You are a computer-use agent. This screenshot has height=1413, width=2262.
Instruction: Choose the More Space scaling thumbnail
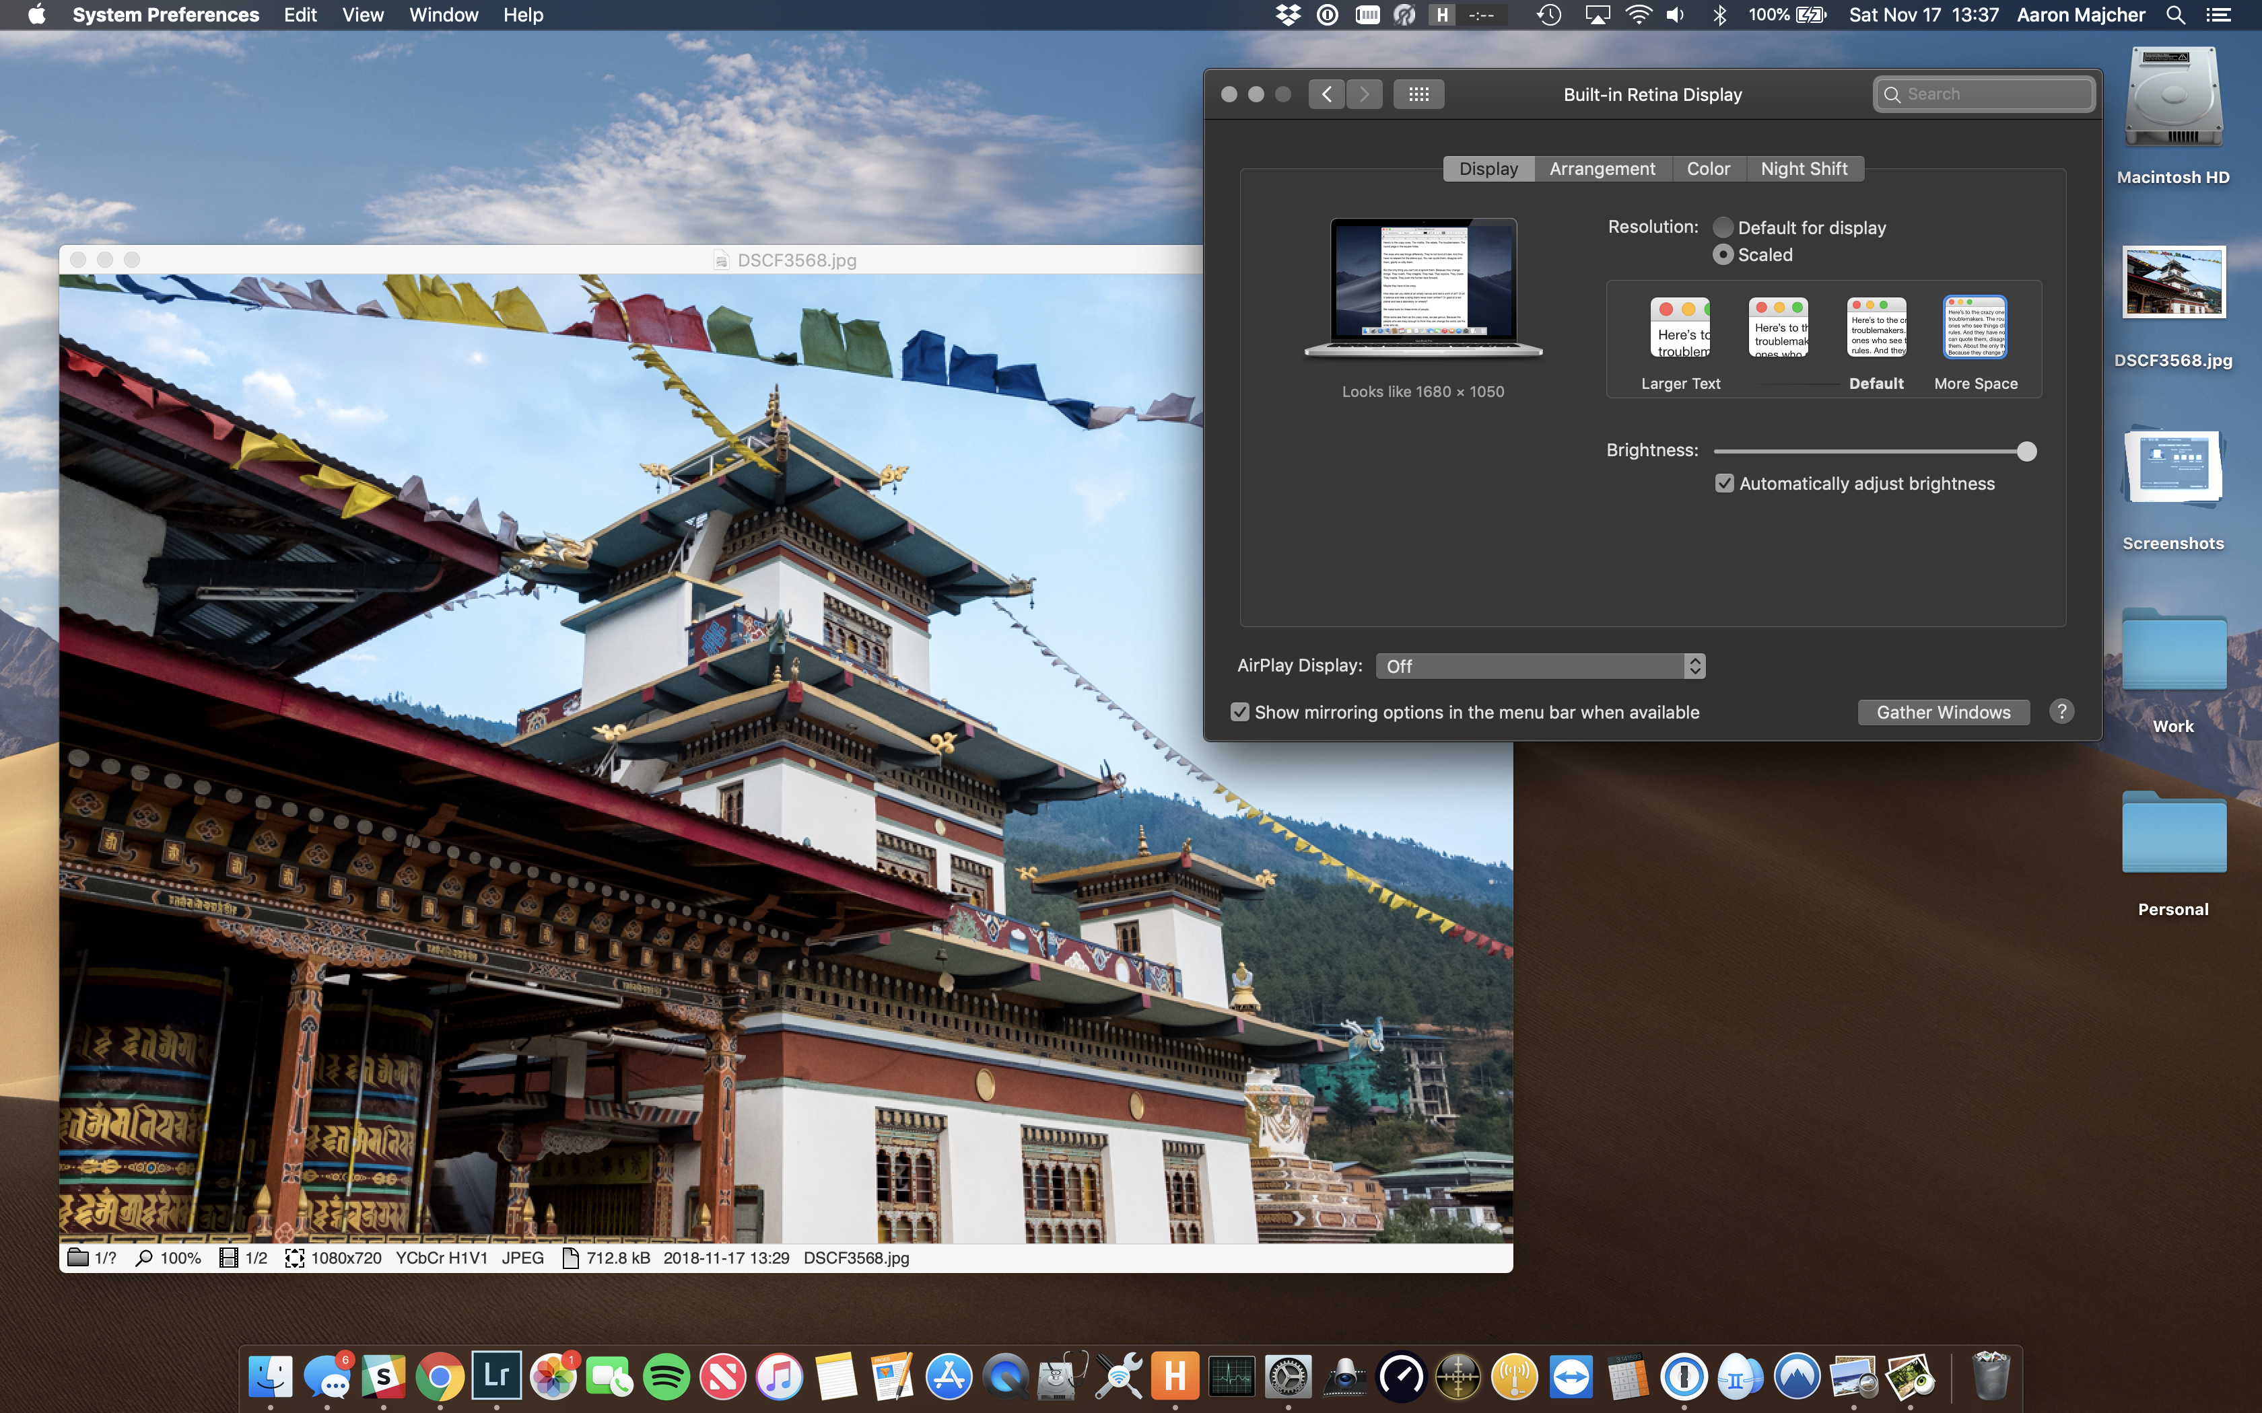tap(1975, 328)
